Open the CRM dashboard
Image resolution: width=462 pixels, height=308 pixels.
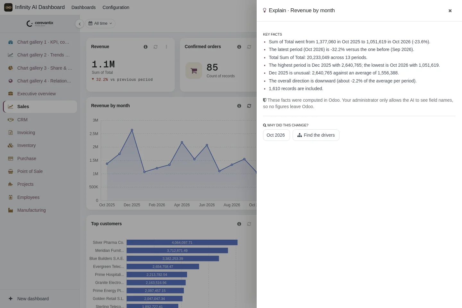(40, 120)
